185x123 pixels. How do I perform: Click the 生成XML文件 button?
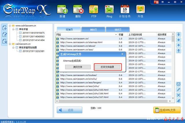tap(167, 110)
